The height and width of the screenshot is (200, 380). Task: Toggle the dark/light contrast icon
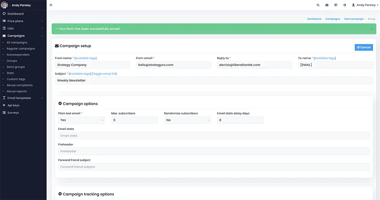[x=345, y=5]
